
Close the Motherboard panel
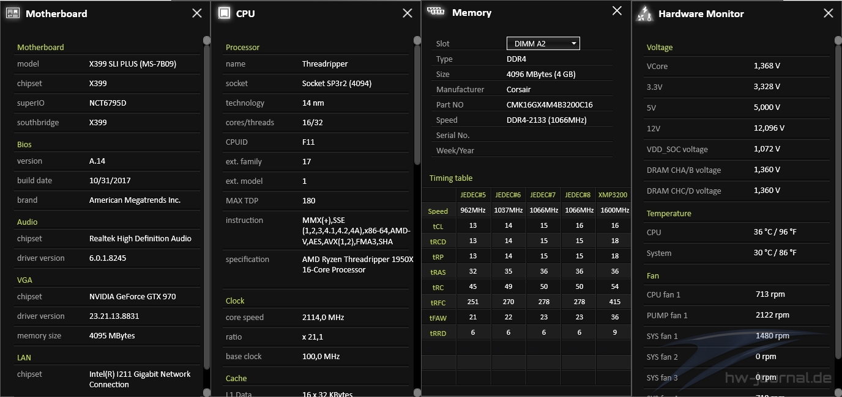pyautogui.click(x=197, y=13)
